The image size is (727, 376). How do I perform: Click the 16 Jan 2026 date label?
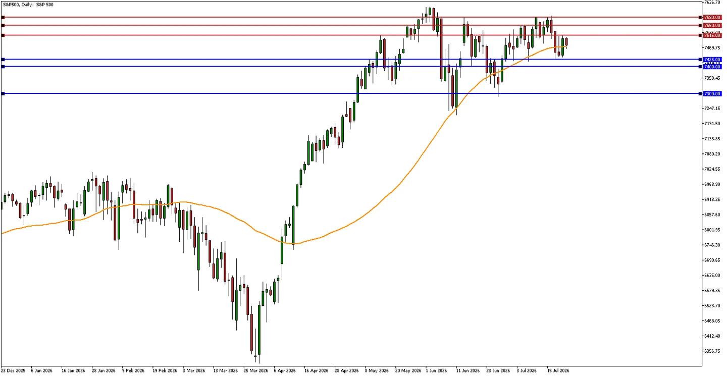tap(72, 370)
